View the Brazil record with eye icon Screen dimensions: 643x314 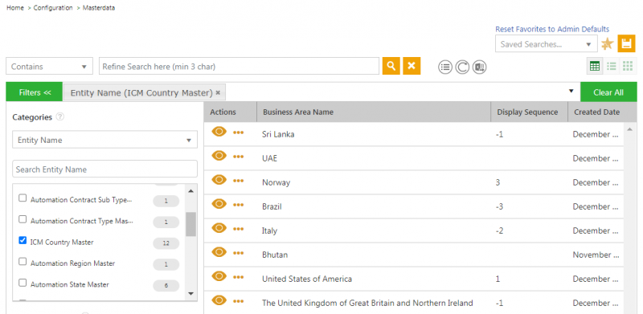(219, 204)
